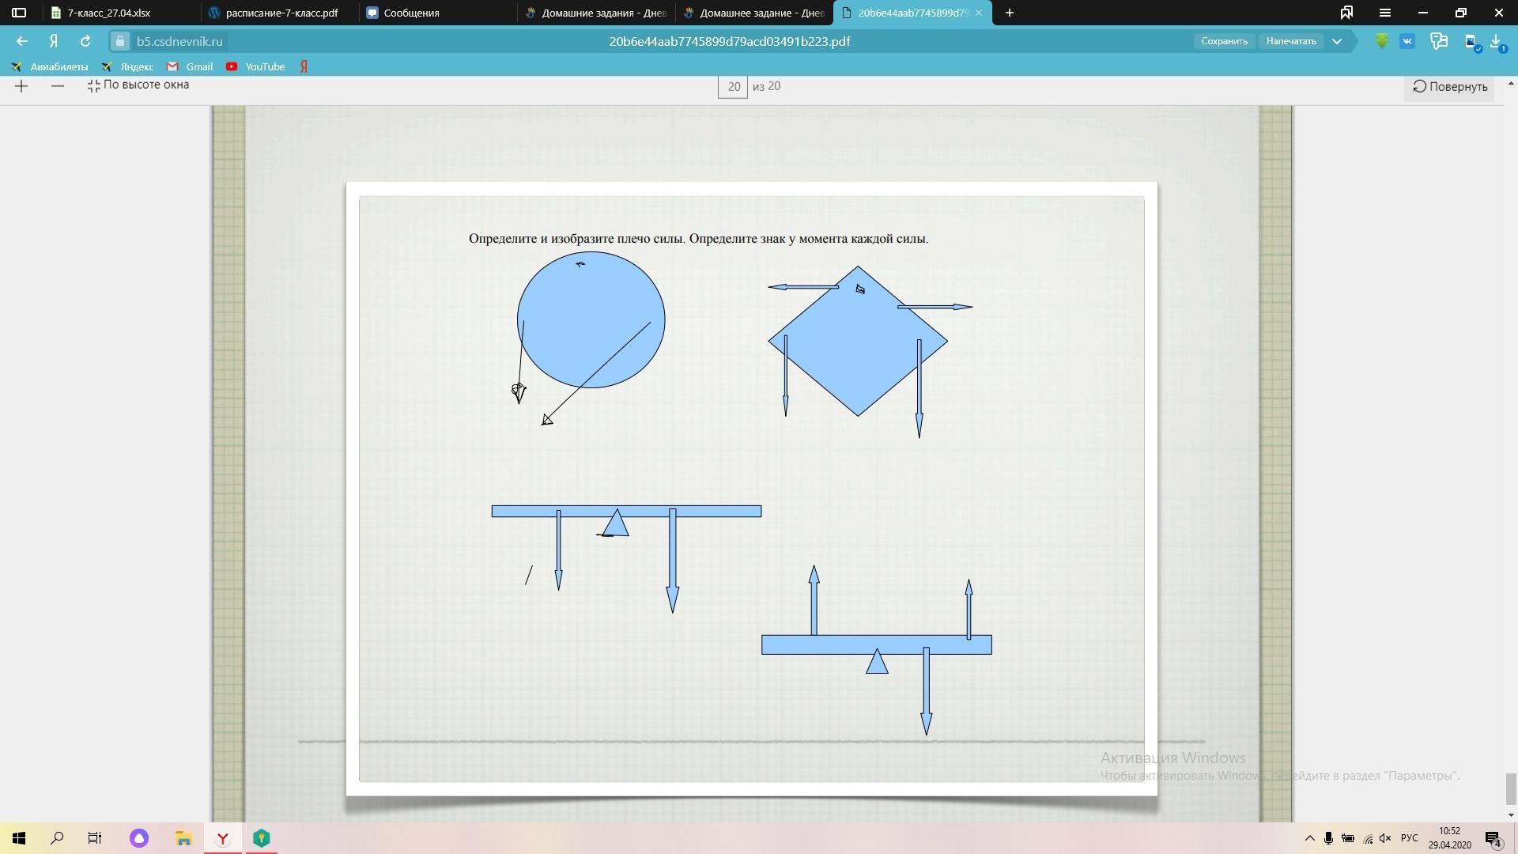
Task: Click the green download extension icon
Action: point(1381,41)
